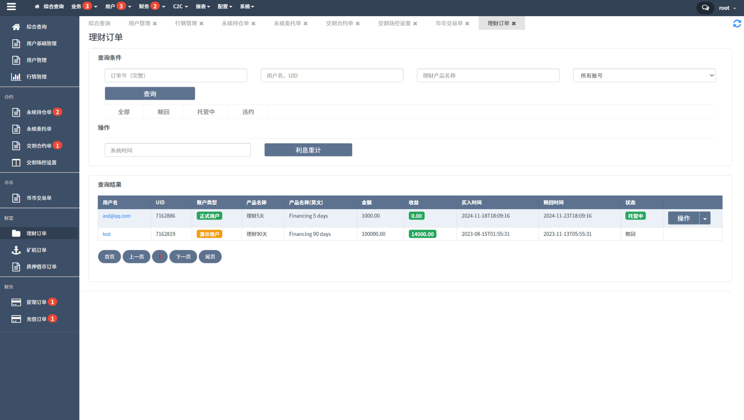The width and height of the screenshot is (744, 420).
Task: Click the 币币交易单 document icon
Action: tap(16, 198)
